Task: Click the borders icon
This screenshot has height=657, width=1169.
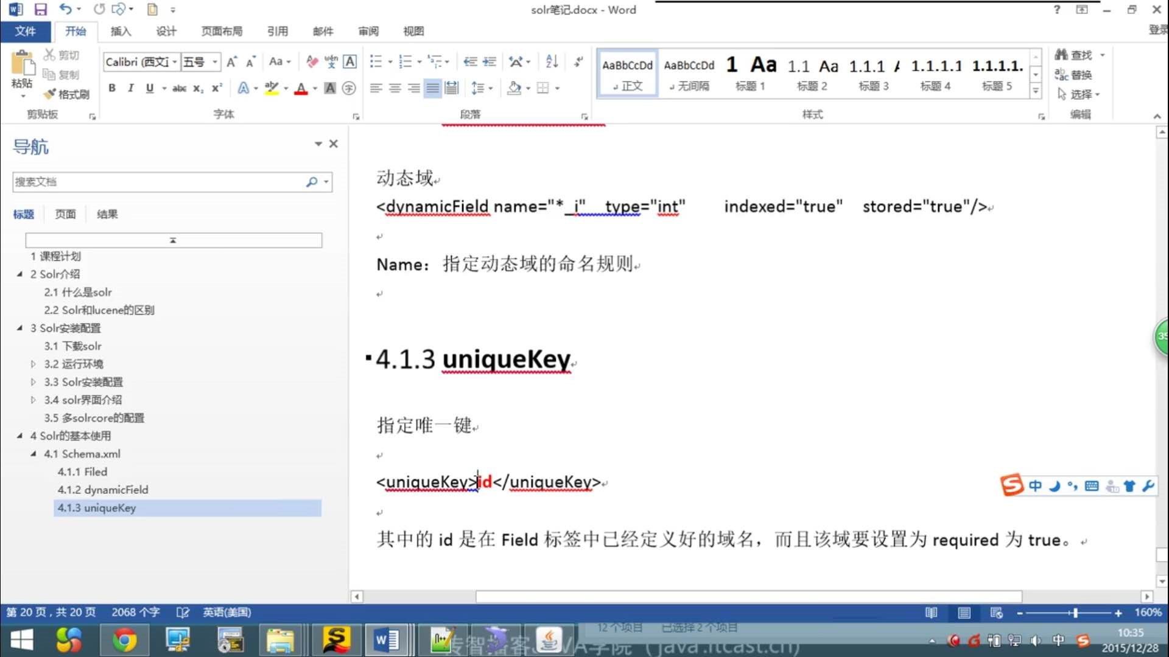Action: pyautogui.click(x=543, y=88)
